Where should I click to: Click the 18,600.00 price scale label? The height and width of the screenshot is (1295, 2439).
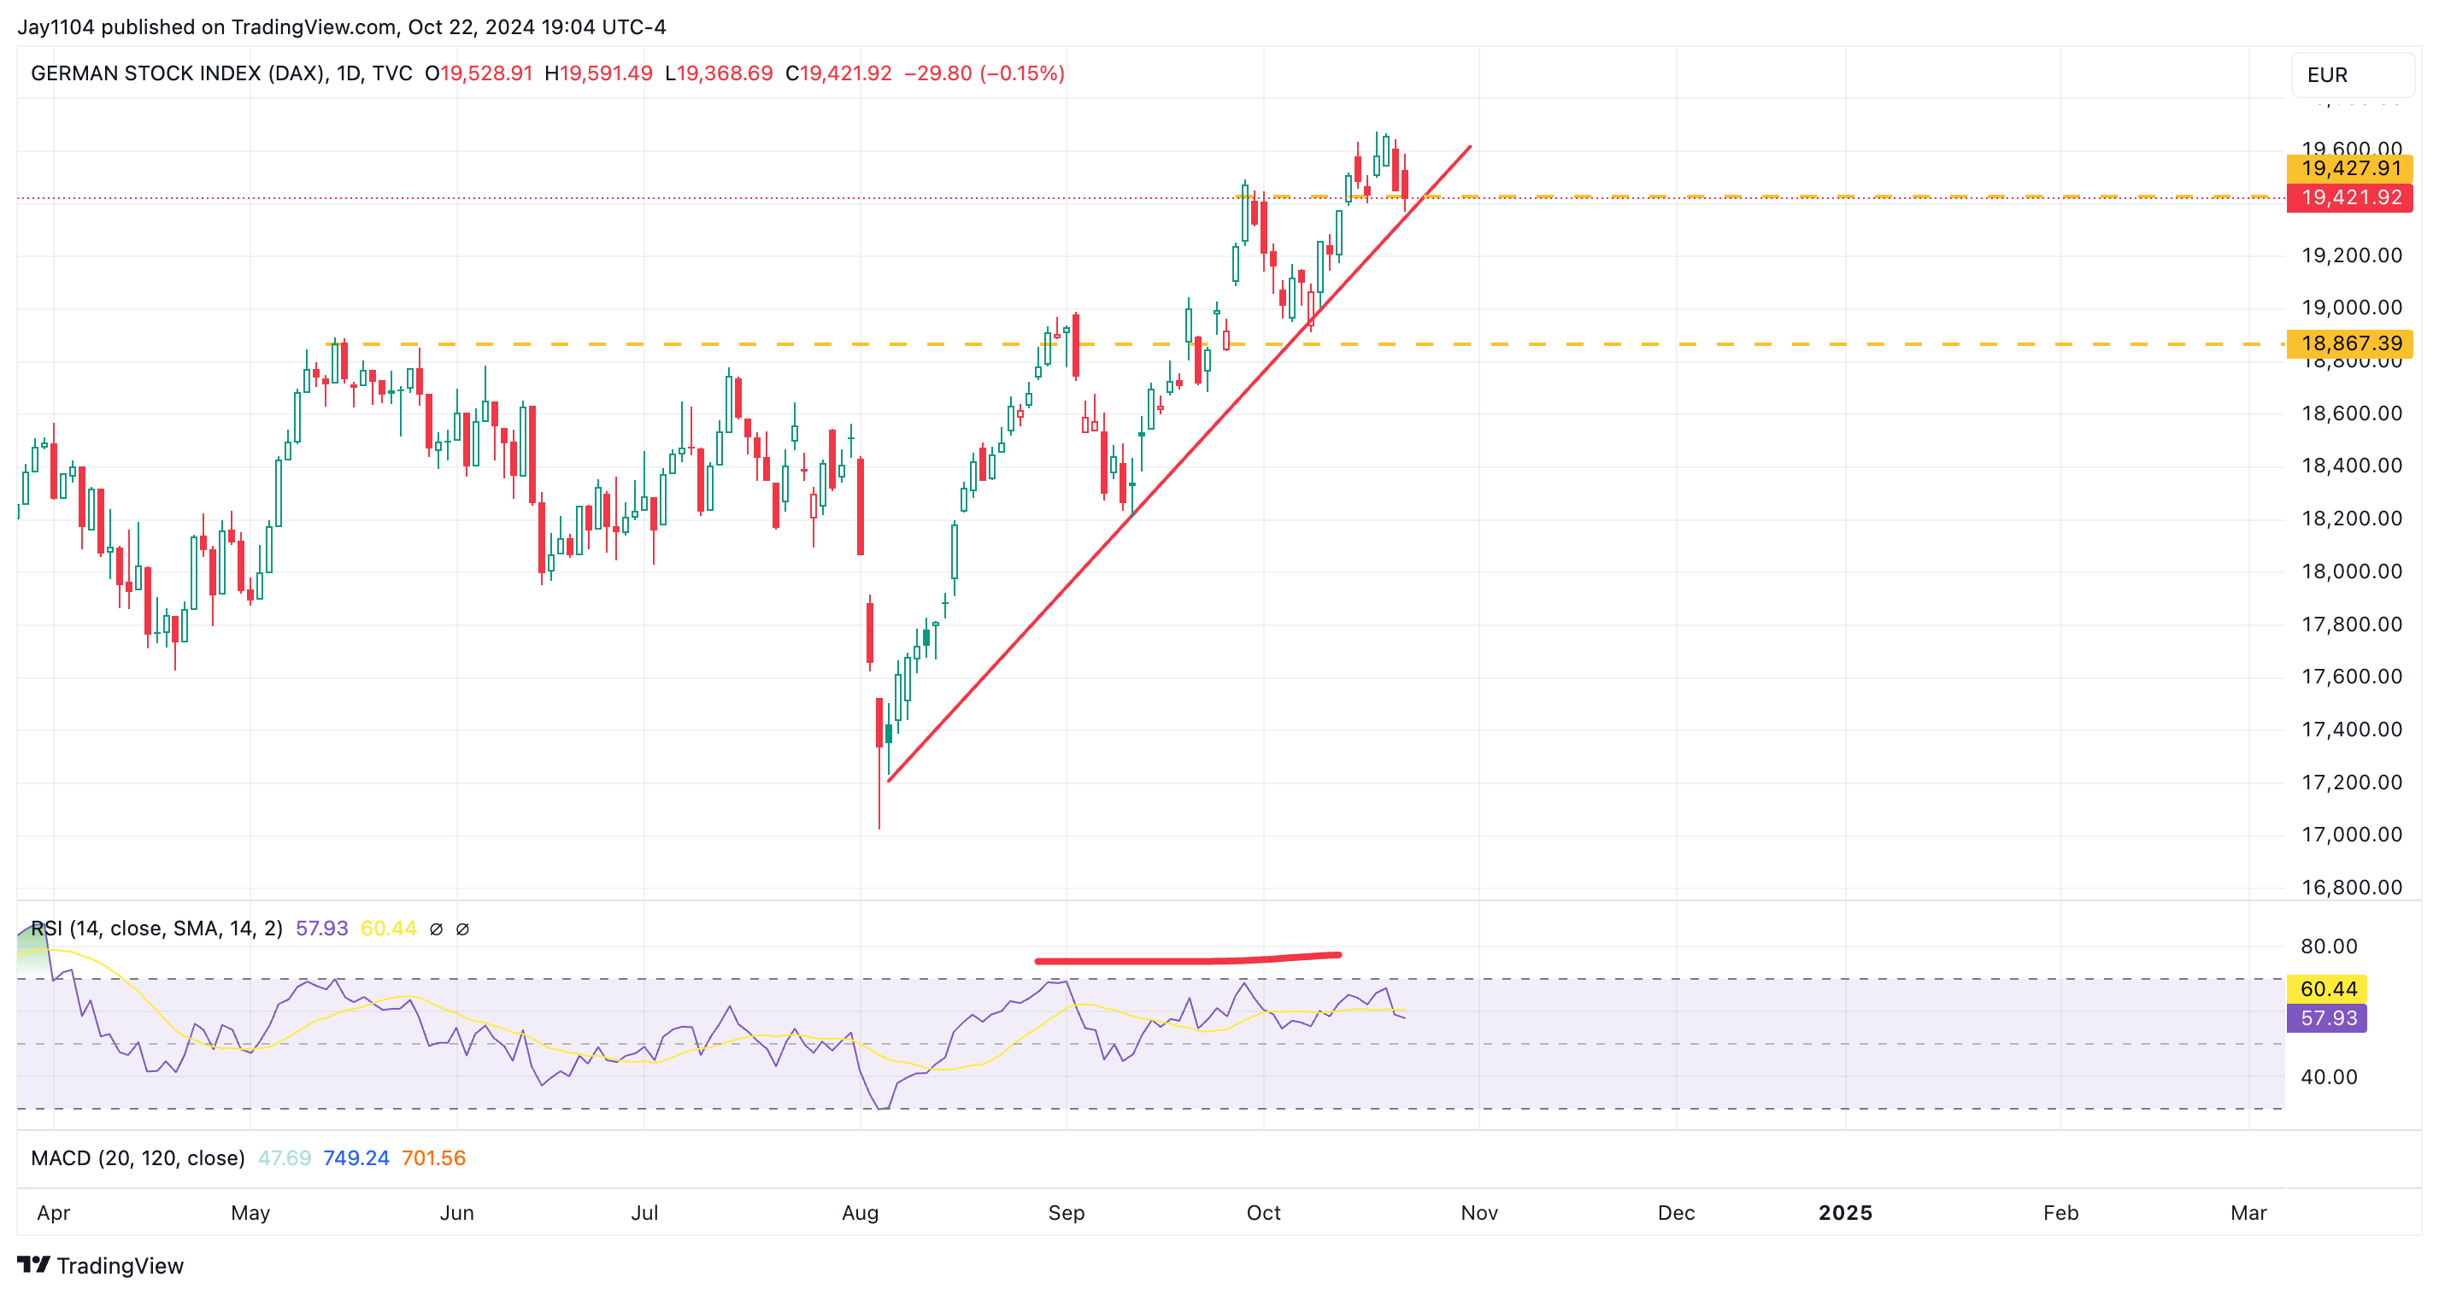[x=2352, y=413]
